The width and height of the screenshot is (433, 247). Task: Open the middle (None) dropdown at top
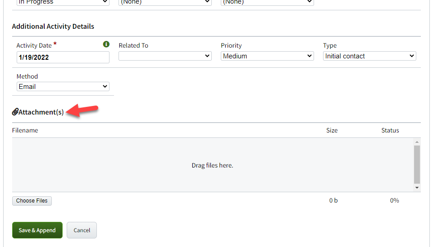(165, 2)
